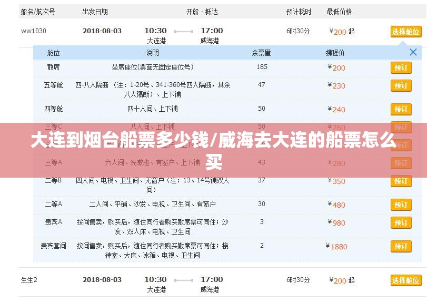Select the 二等A cabin name
The image size is (427, 301).
coord(53,204)
